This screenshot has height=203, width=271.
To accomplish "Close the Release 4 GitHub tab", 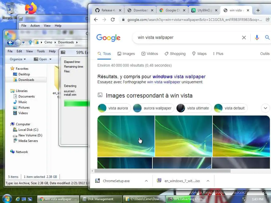I will (x=120, y=10).
